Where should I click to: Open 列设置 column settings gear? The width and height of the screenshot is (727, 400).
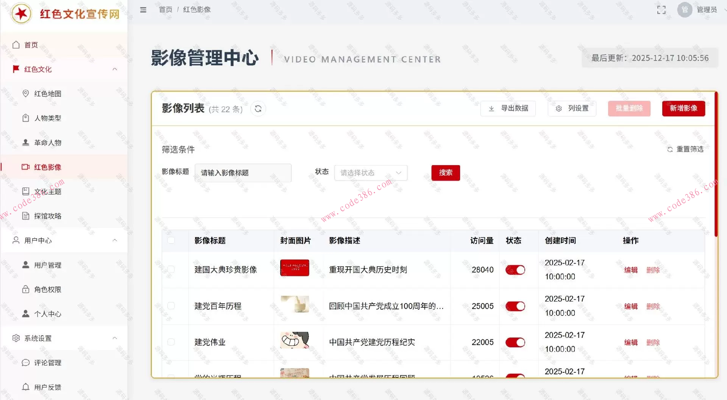coord(571,108)
